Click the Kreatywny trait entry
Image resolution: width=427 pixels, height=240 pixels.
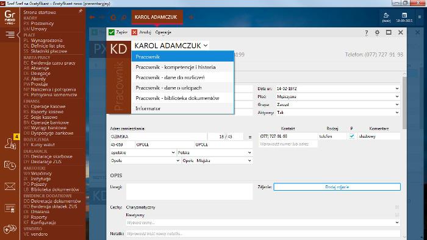pyautogui.click(x=135, y=215)
